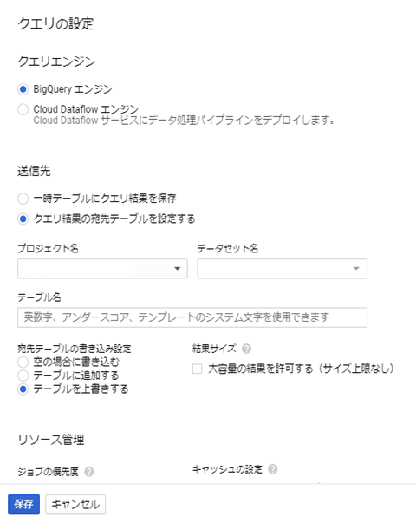Click help icon beside ジョブの優先度
Image resolution: width=416 pixels, height=523 pixels.
89,472
